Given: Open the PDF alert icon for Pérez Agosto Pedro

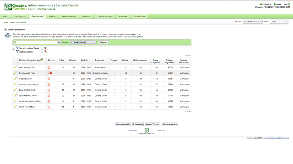Looking at the screenshot, I should (49, 73).
